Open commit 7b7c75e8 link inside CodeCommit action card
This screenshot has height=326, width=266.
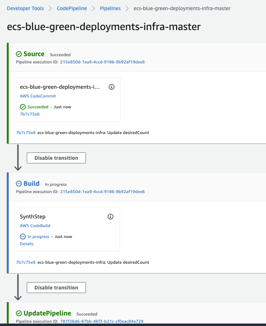click(x=29, y=114)
